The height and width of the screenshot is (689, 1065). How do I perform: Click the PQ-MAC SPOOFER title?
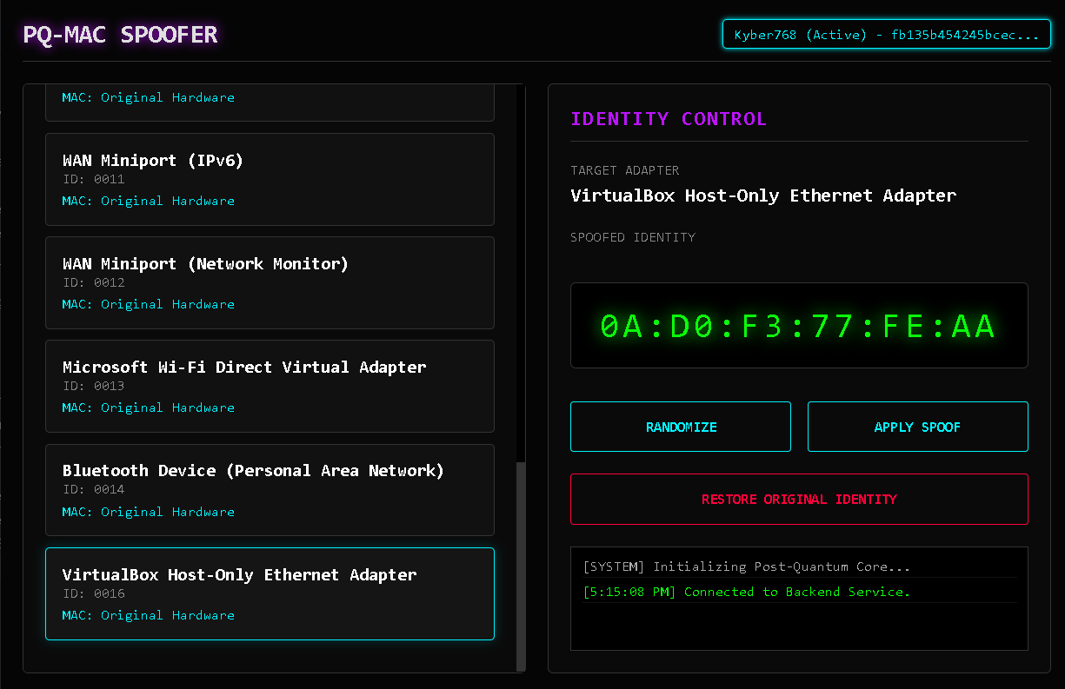click(x=120, y=35)
